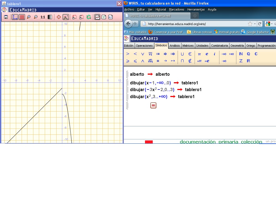This screenshot has width=276, height=207.
Task: Zoom in on the tablero1 graph
Action: 29,17
